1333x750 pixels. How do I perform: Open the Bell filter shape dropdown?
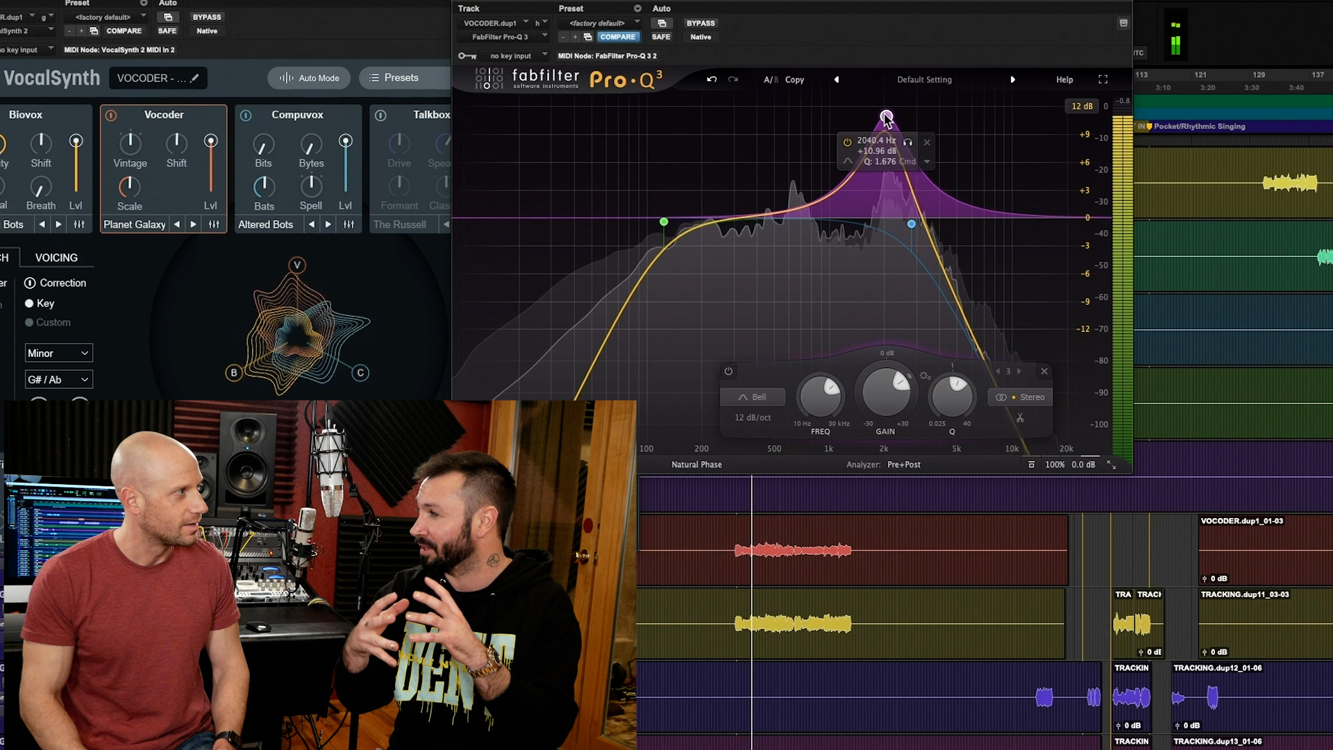pyautogui.click(x=753, y=397)
